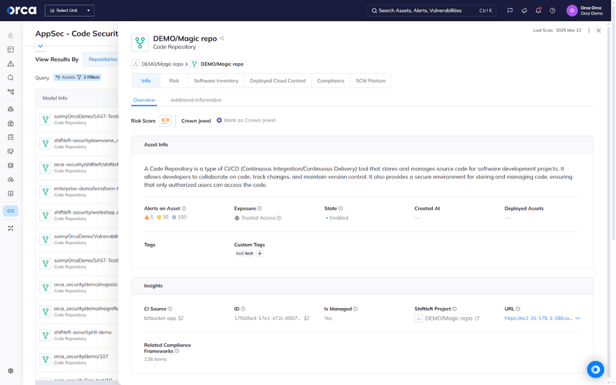
Task: Click the Orca logo
Action: pyautogui.click(x=22, y=10)
